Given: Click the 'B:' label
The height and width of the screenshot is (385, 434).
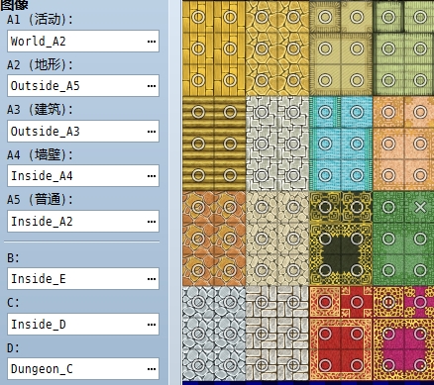Looking at the screenshot, I should pos(13,258).
